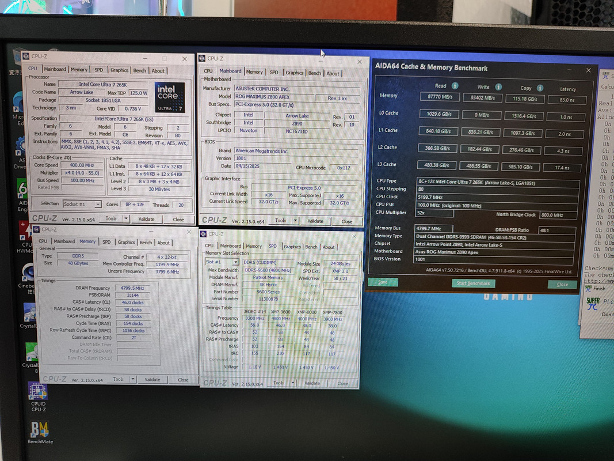This screenshot has height=461, width=614.
Task: Click Start Benchmark in AIDA64
Action: click(473, 283)
